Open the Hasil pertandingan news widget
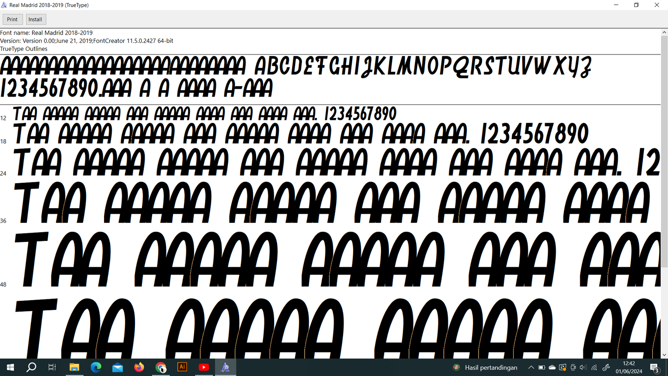The width and height of the screenshot is (668, 376). 485,368
